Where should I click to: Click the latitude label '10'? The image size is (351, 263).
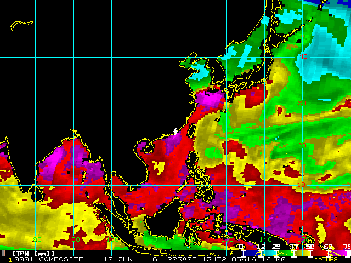click(301, 185)
